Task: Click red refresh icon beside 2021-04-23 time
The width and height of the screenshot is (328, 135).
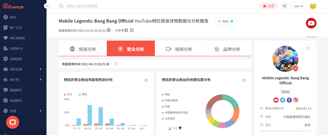Action: (x=116, y=64)
